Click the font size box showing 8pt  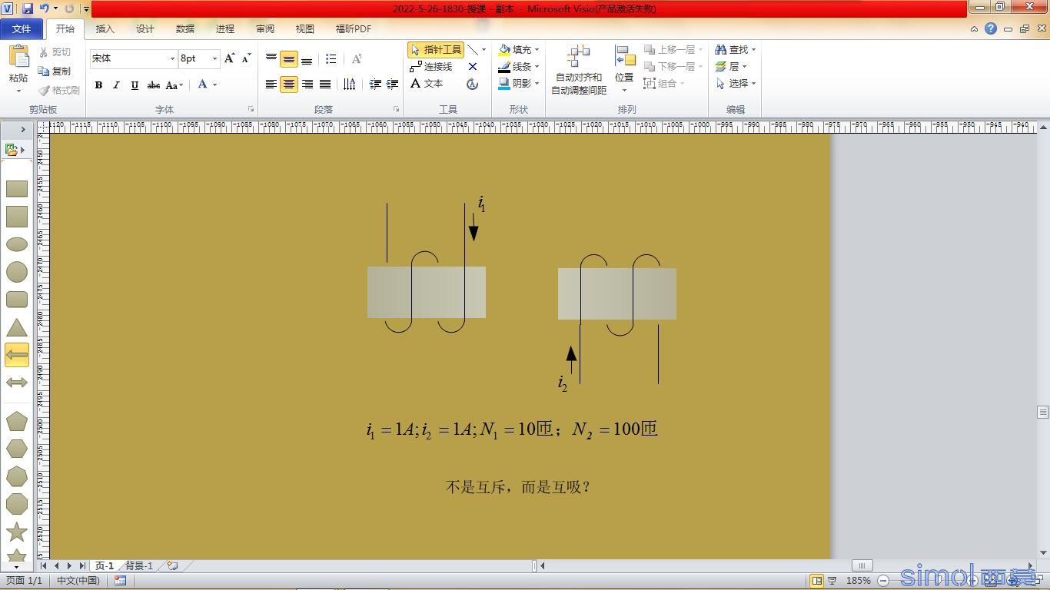coord(199,58)
